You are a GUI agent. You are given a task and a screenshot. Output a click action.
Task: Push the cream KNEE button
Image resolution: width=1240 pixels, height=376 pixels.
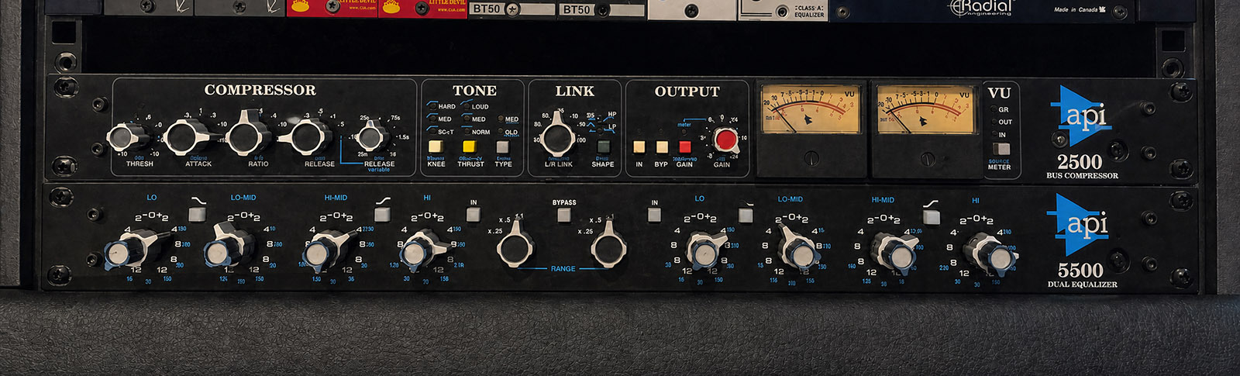(436, 147)
